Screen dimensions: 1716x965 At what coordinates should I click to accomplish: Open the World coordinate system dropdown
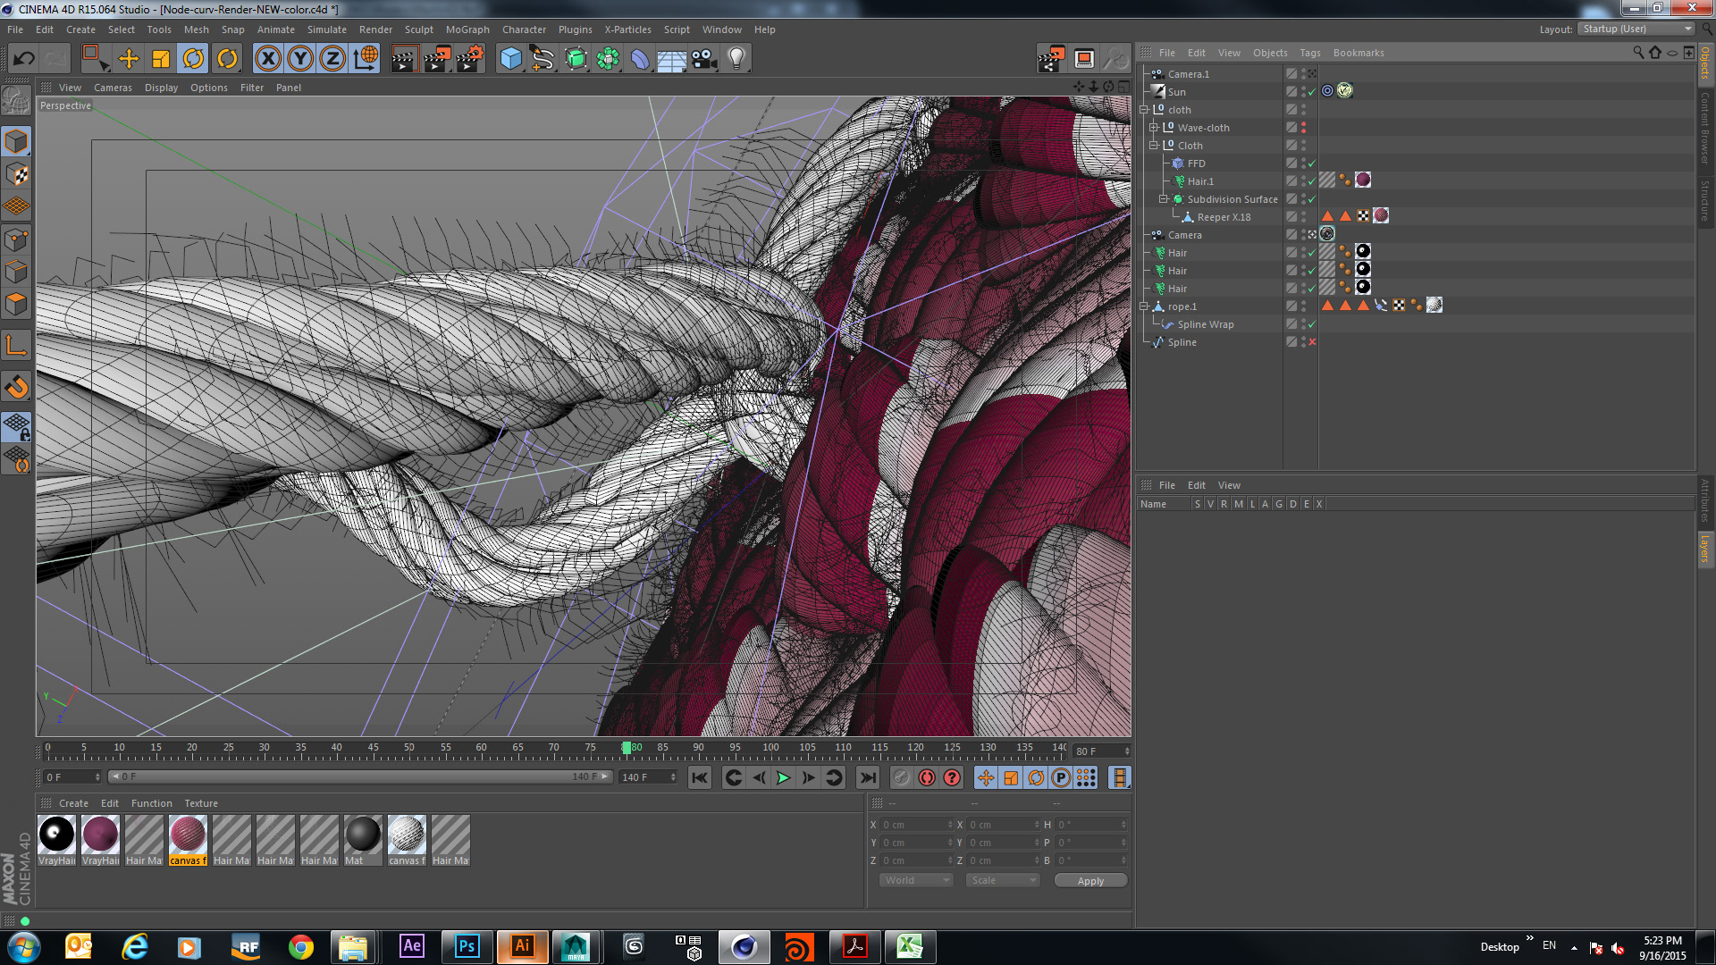(x=917, y=880)
